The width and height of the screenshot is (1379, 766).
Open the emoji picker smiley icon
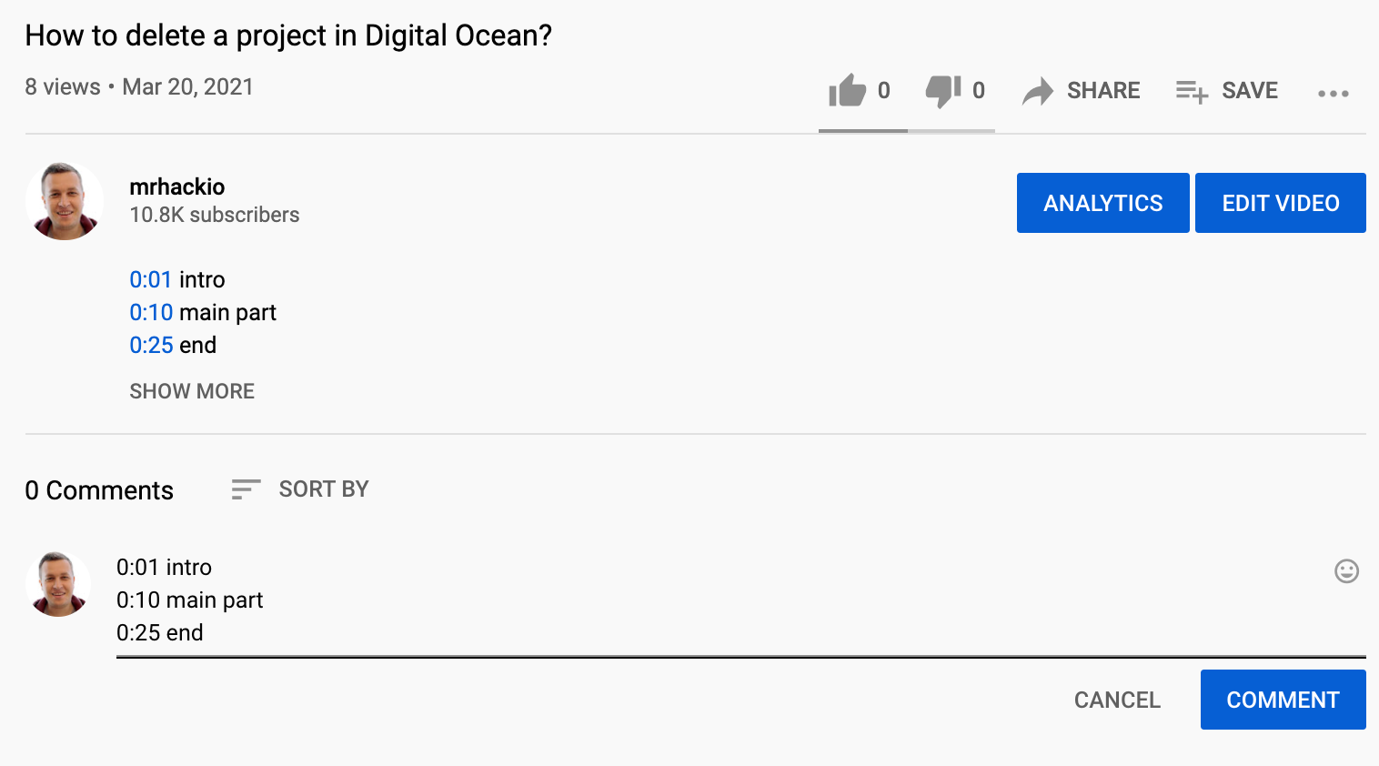click(1346, 571)
